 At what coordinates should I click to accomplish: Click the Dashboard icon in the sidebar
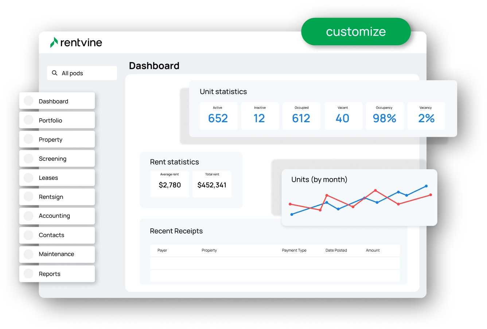28,101
